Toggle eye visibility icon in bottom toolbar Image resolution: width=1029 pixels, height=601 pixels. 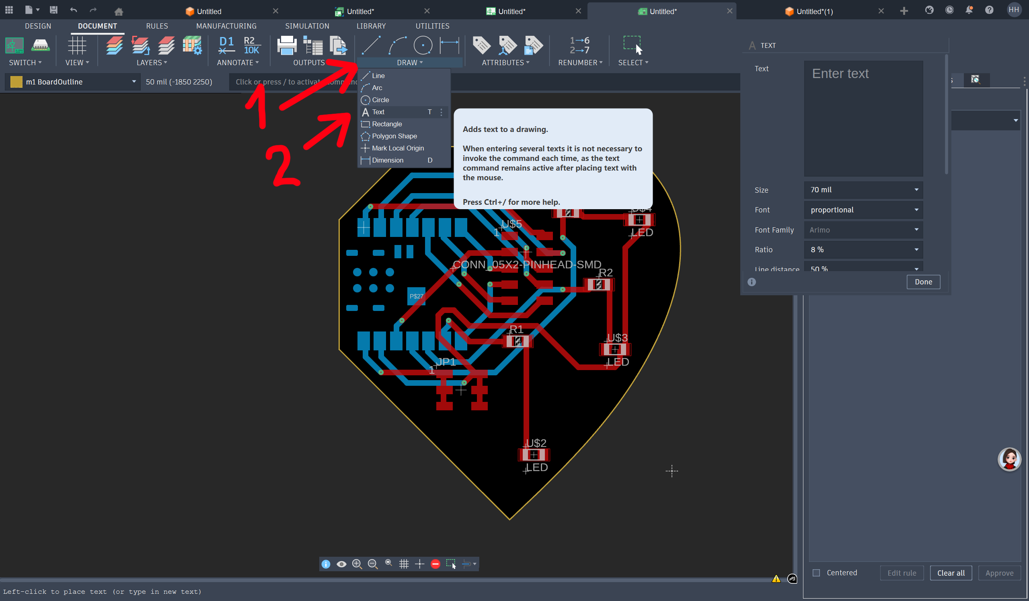pos(341,564)
